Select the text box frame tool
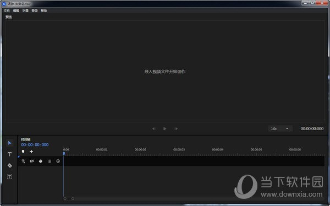 (10, 177)
